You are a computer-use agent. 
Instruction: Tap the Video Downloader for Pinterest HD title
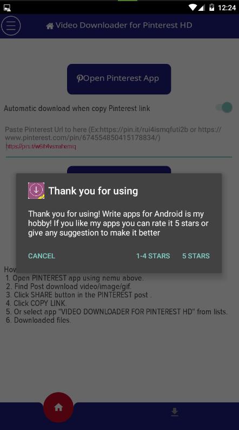pos(124,25)
